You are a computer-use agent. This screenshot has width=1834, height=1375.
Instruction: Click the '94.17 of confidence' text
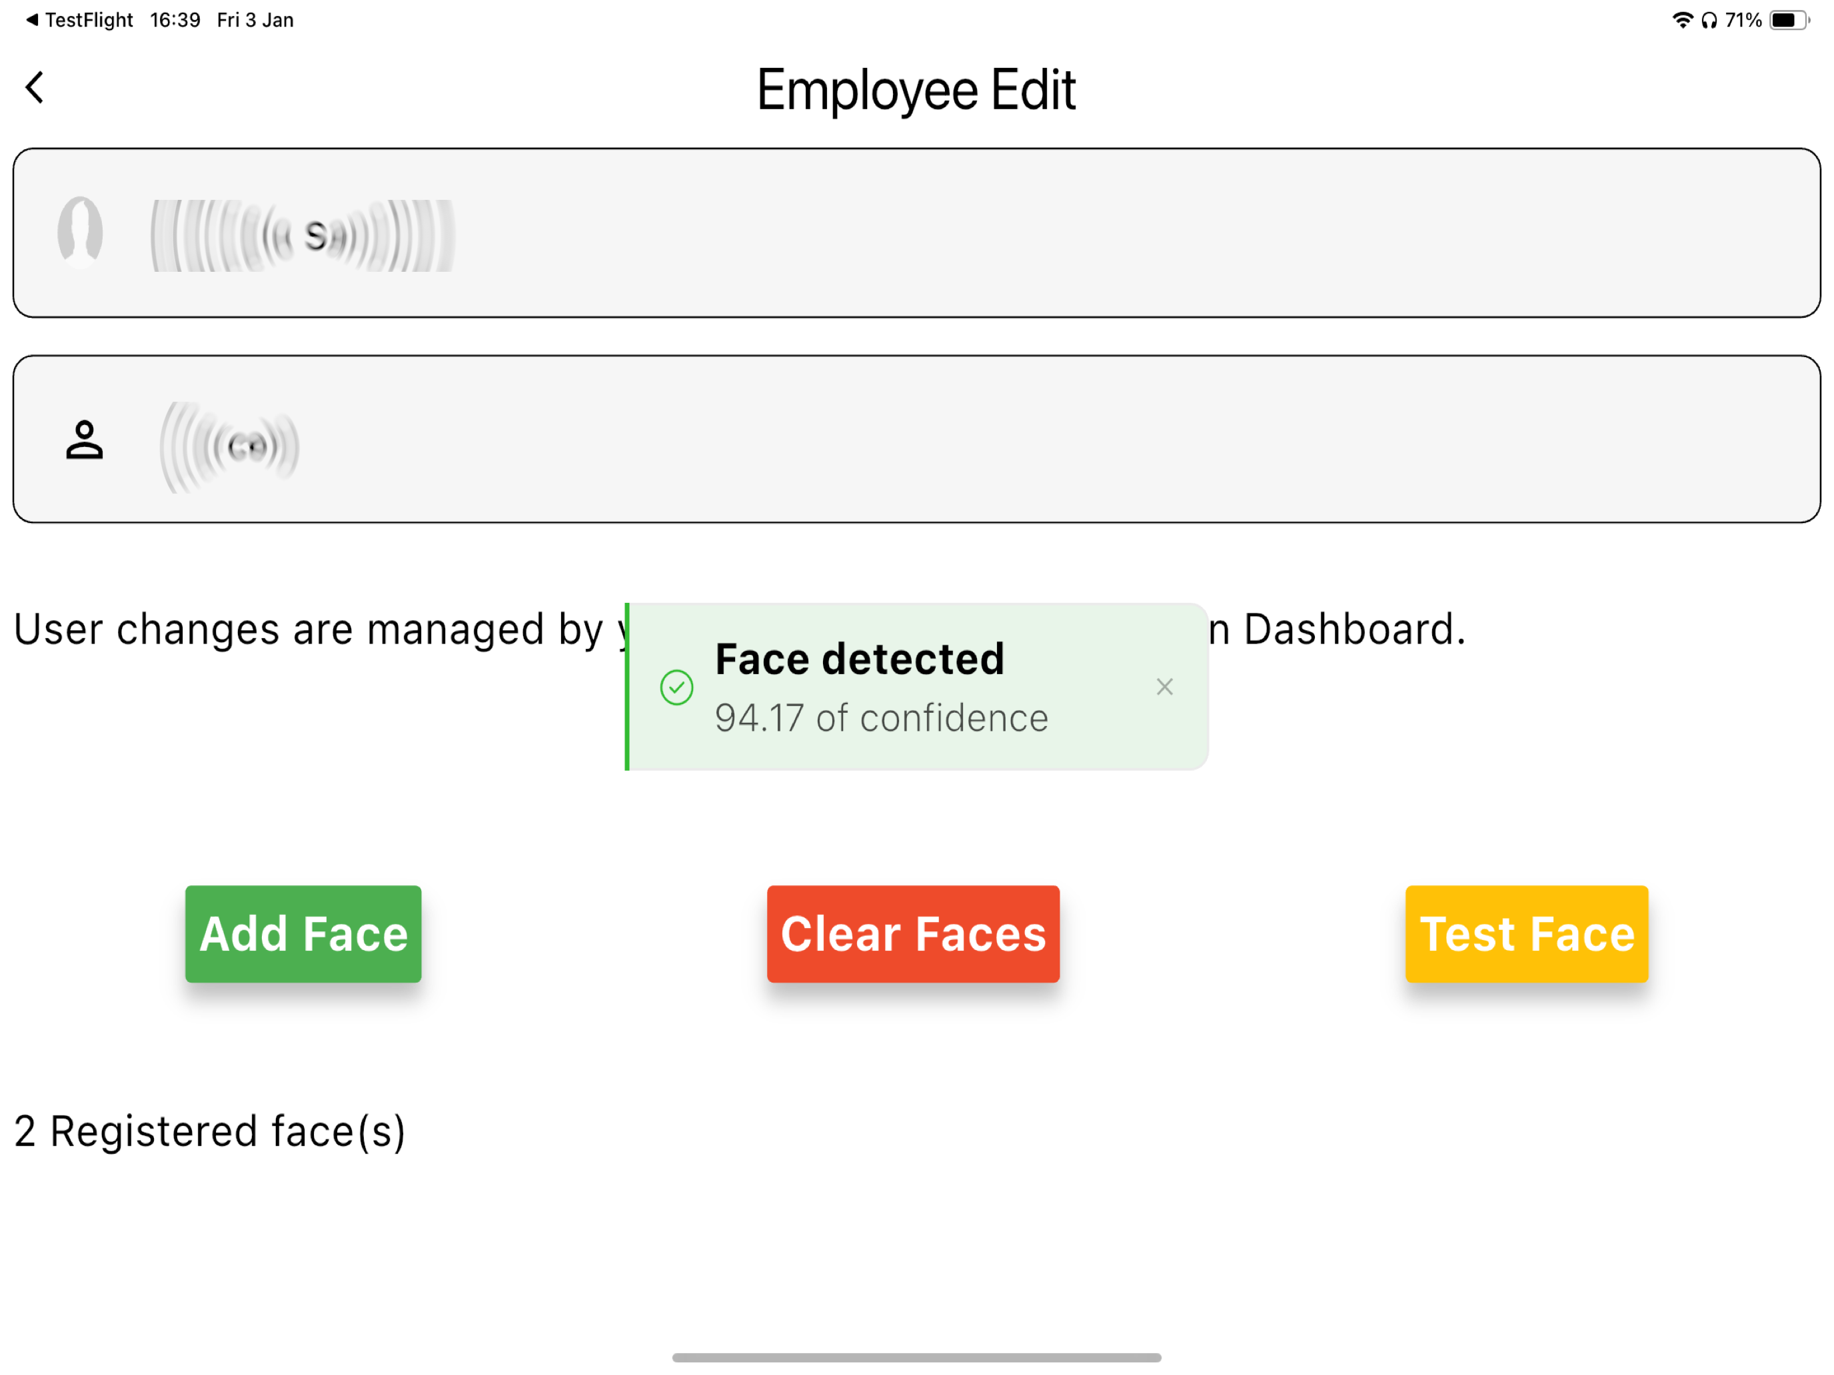tap(882, 717)
